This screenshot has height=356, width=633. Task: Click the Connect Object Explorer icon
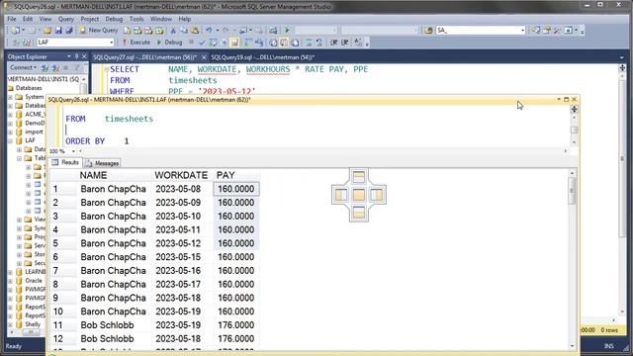point(45,68)
